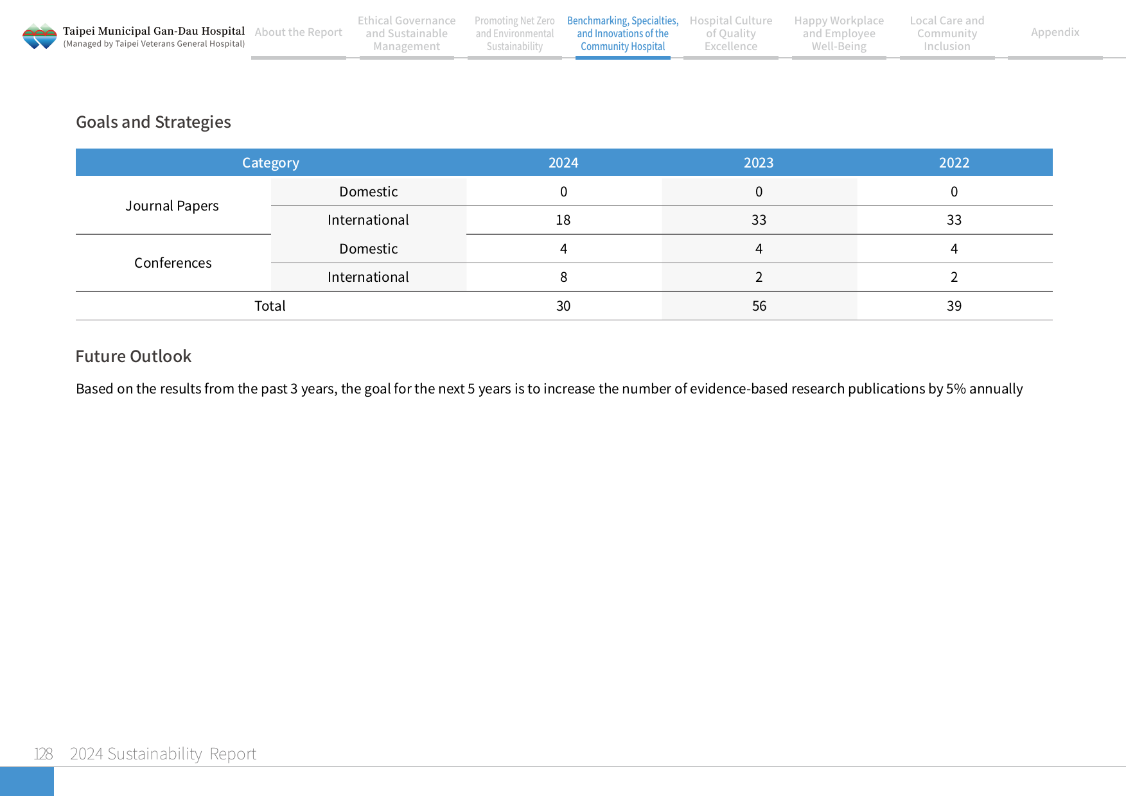The image size is (1126, 796).
Task: Click Domestic under Journal Papers
Action: coord(368,191)
